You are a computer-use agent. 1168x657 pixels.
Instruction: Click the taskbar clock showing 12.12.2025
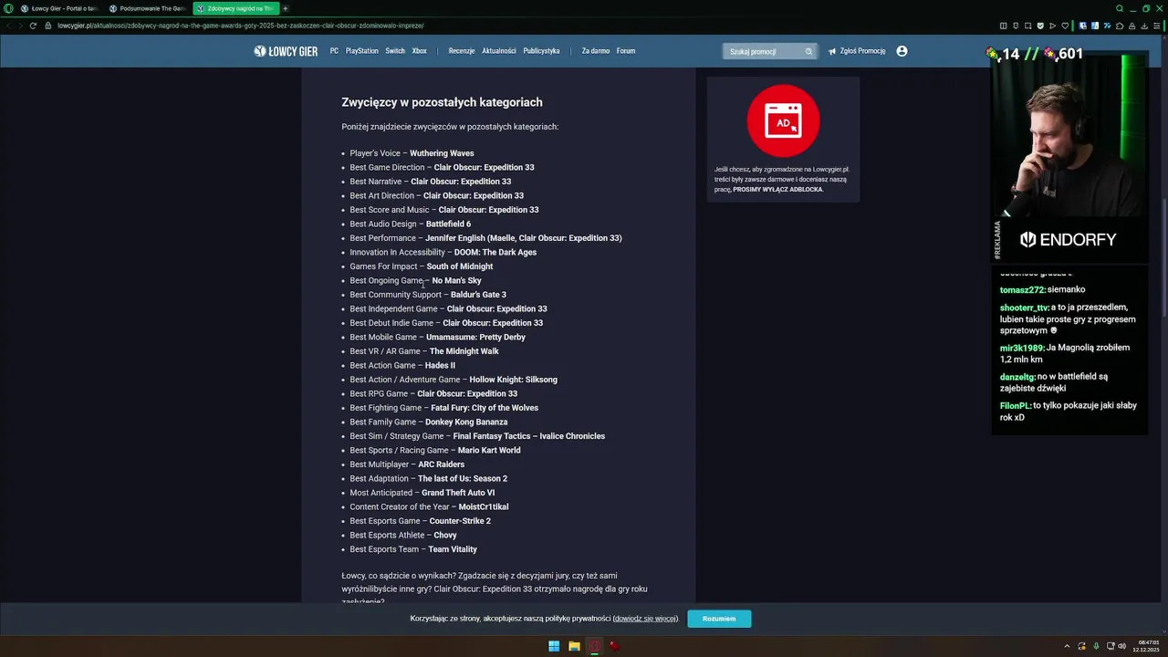pyautogui.click(x=1147, y=646)
